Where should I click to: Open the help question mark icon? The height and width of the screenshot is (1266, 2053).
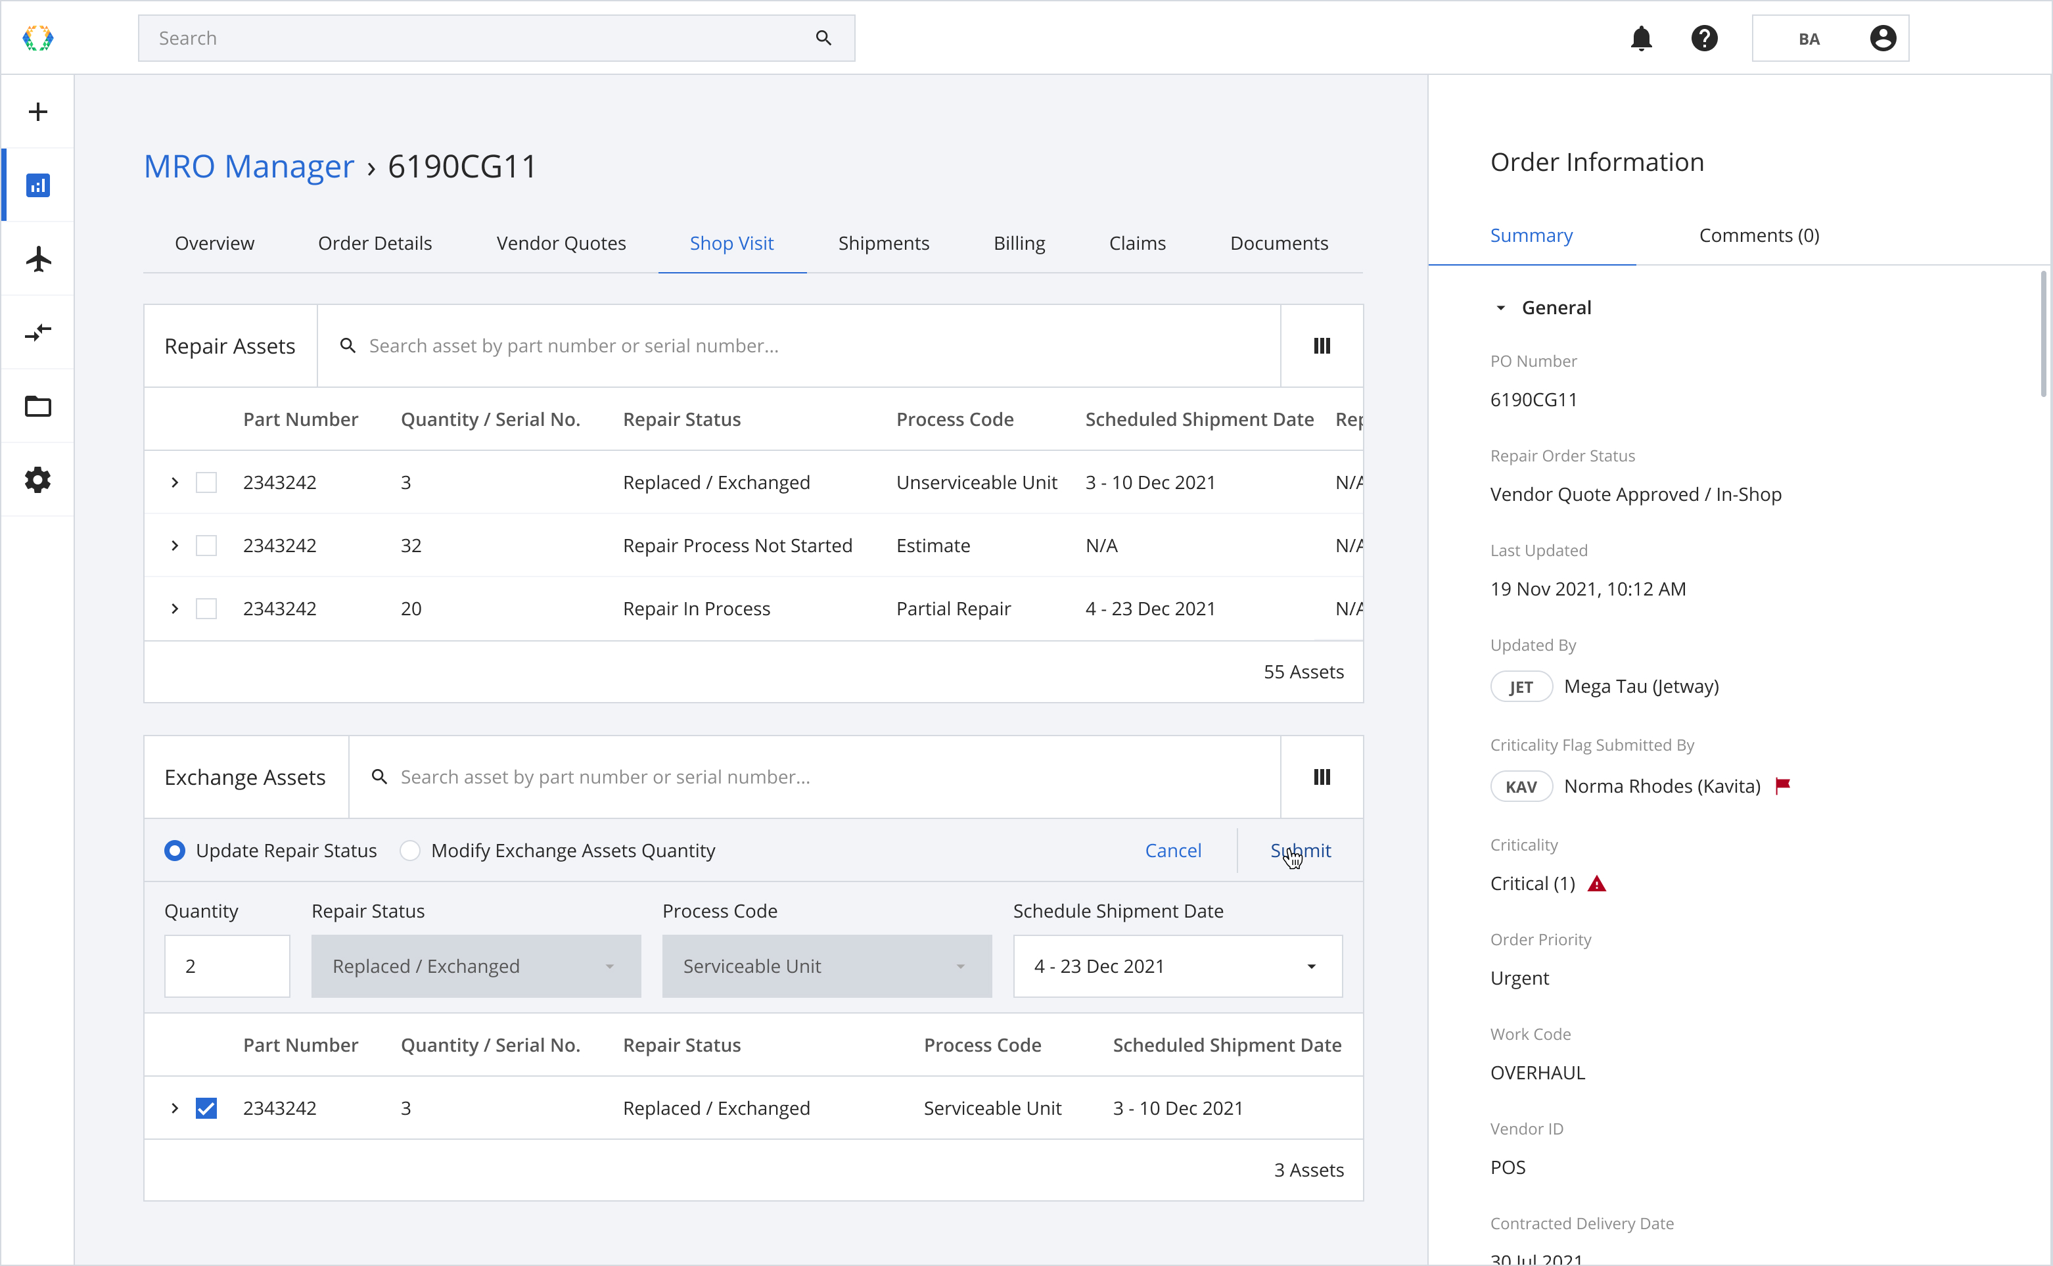(1704, 39)
